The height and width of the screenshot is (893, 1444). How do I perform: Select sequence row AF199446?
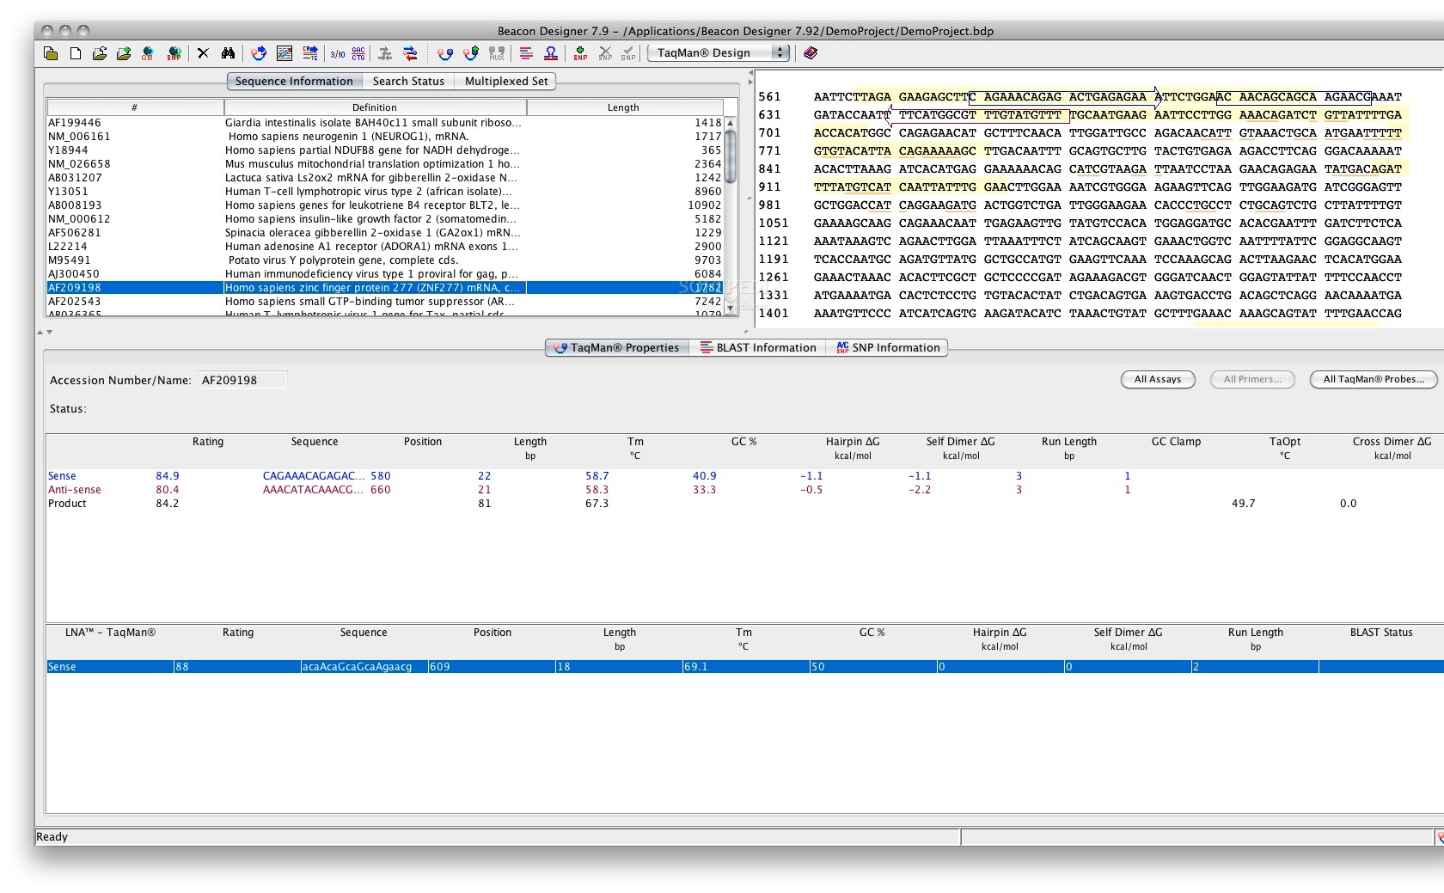click(x=385, y=123)
